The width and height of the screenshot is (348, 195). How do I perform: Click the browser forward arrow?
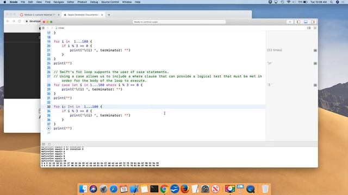14,21
